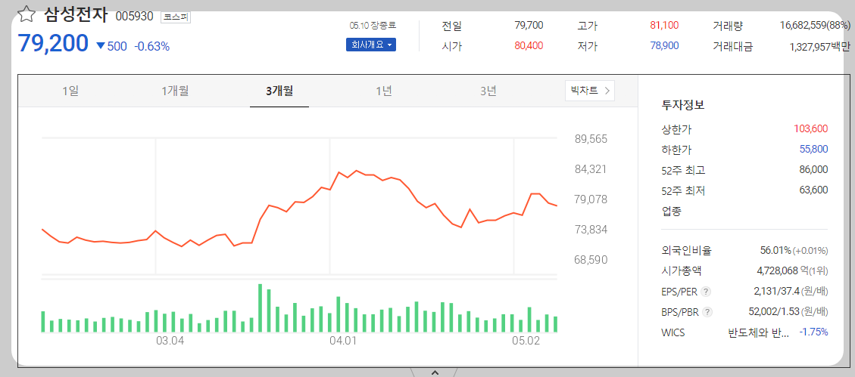This screenshot has height=377, width=855.
Task: Click the tallest green volume bar
Action: (x=260, y=308)
